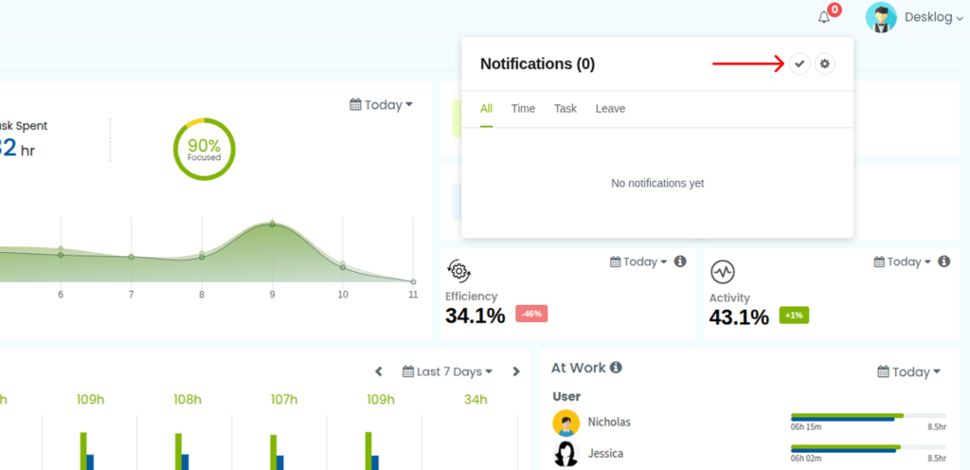970x470 pixels.
Task: Click Activity info icon
Action: click(944, 262)
